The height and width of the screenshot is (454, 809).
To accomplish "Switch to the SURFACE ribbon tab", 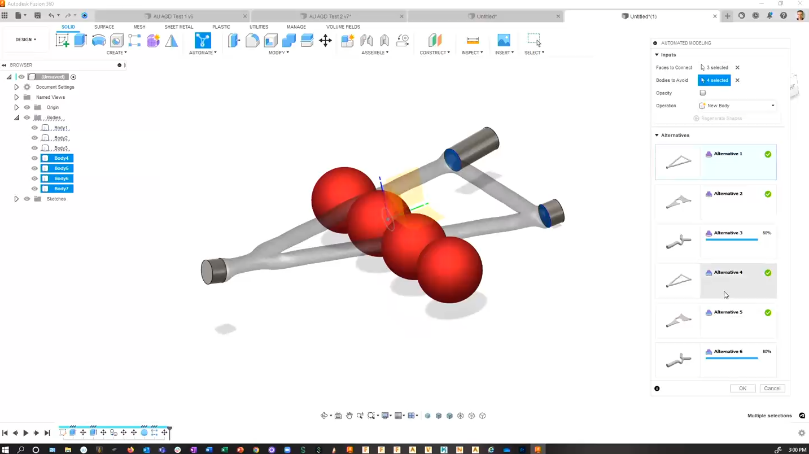I will 103,27.
